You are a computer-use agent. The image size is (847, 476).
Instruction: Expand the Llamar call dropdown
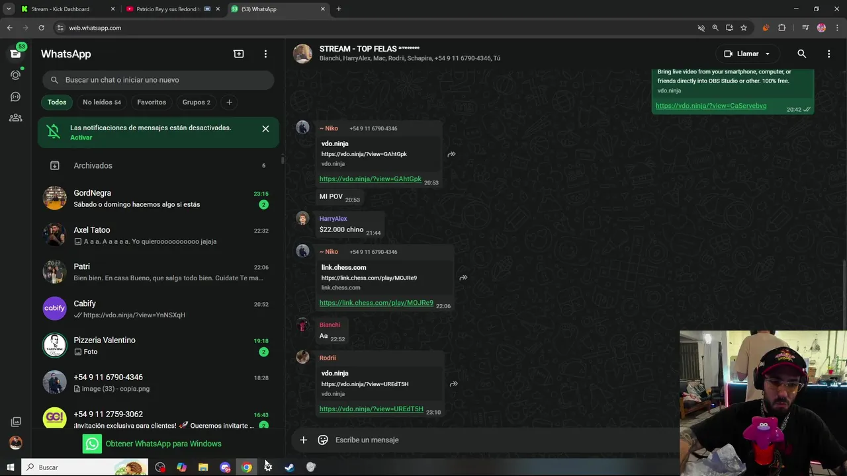pyautogui.click(x=768, y=54)
